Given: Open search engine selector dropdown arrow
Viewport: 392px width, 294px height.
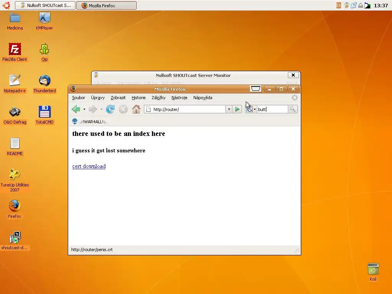Looking at the screenshot, I should [255, 109].
